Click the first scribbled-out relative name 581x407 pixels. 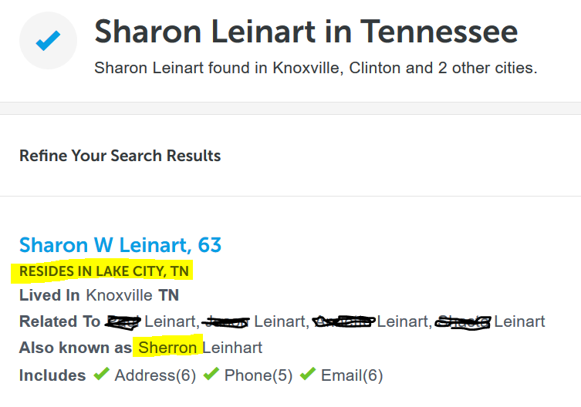(x=123, y=321)
